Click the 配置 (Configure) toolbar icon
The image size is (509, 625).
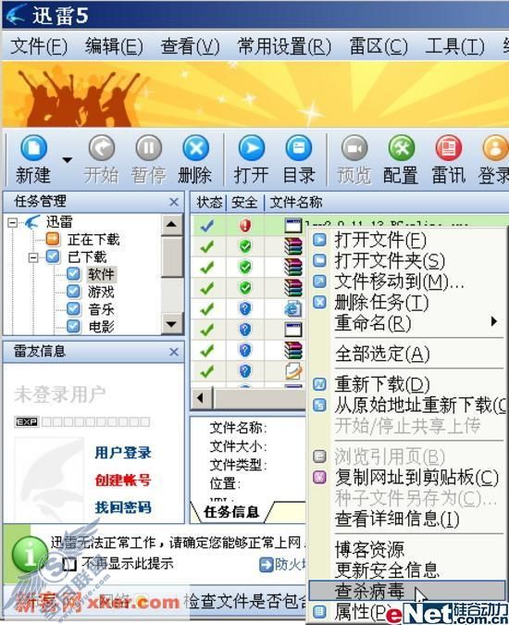click(x=402, y=148)
